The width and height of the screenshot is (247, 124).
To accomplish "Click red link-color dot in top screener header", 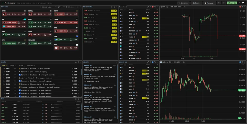I will [x=153, y=7].
